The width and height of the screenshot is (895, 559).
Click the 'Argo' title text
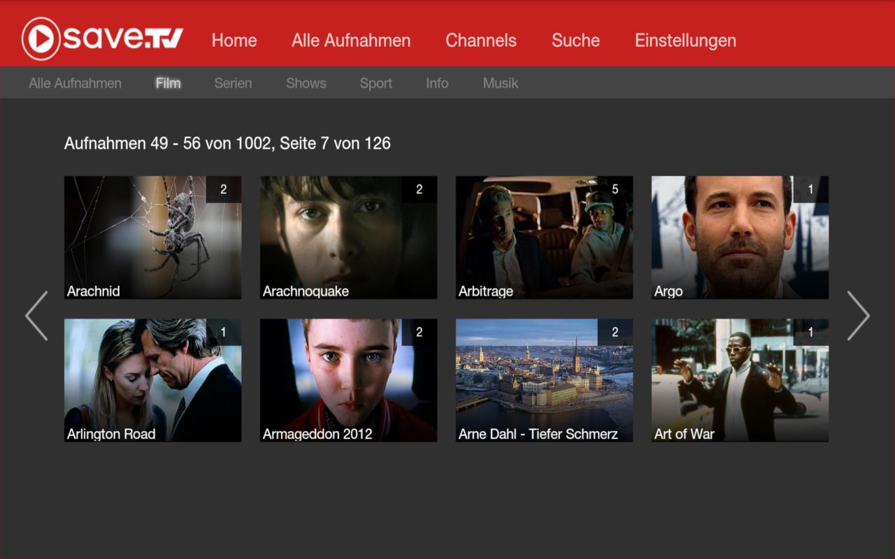pyautogui.click(x=668, y=291)
